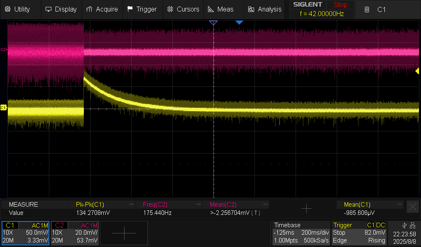Open the Cursors menu
Image resolution: width=421 pixels, height=247 pixels.
pos(183,9)
